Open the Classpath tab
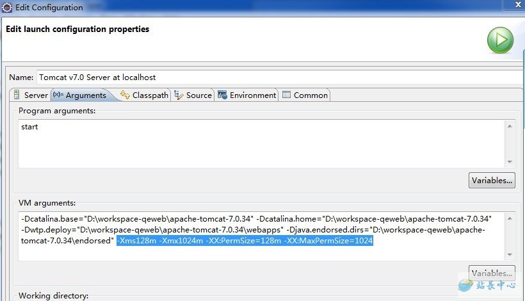The width and height of the screenshot is (525, 301). [x=145, y=95]
